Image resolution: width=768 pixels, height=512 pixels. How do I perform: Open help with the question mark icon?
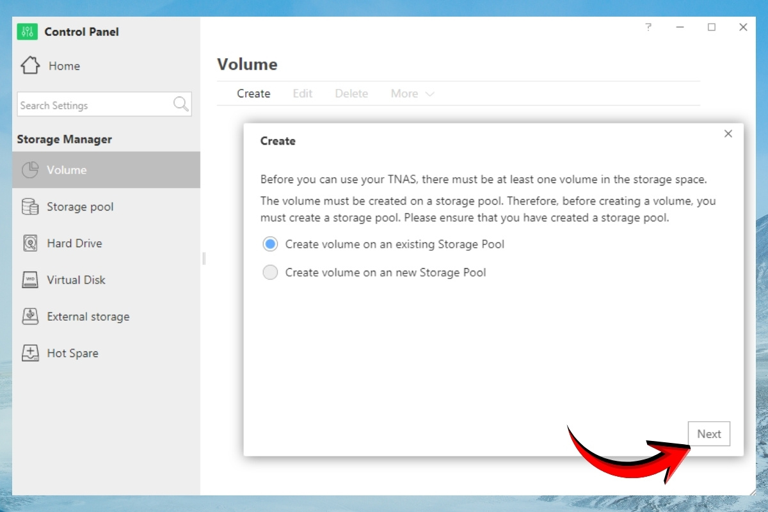click(648, 27)
